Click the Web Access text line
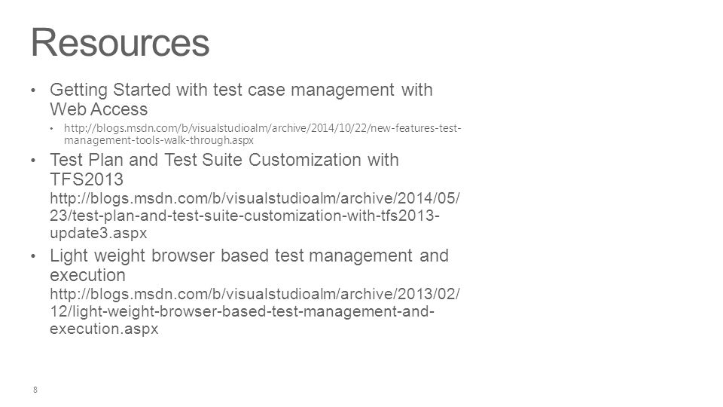 point(99,109)
